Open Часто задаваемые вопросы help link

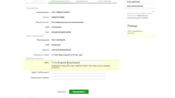[135, 32]
